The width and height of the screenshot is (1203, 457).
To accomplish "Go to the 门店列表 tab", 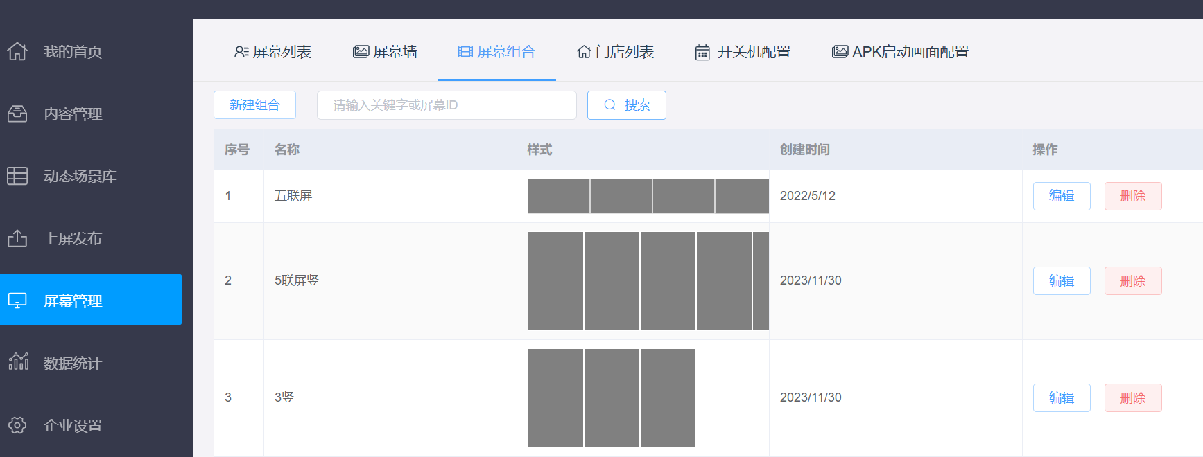I will tap(615, 52).
